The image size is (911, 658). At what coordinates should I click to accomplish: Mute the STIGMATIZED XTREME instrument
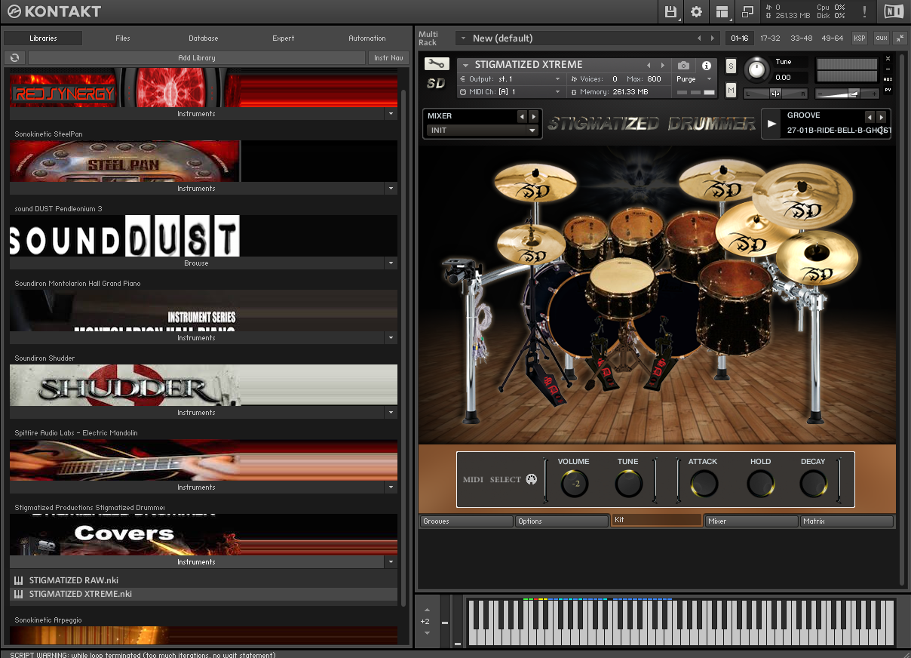[x=731, y=91]
